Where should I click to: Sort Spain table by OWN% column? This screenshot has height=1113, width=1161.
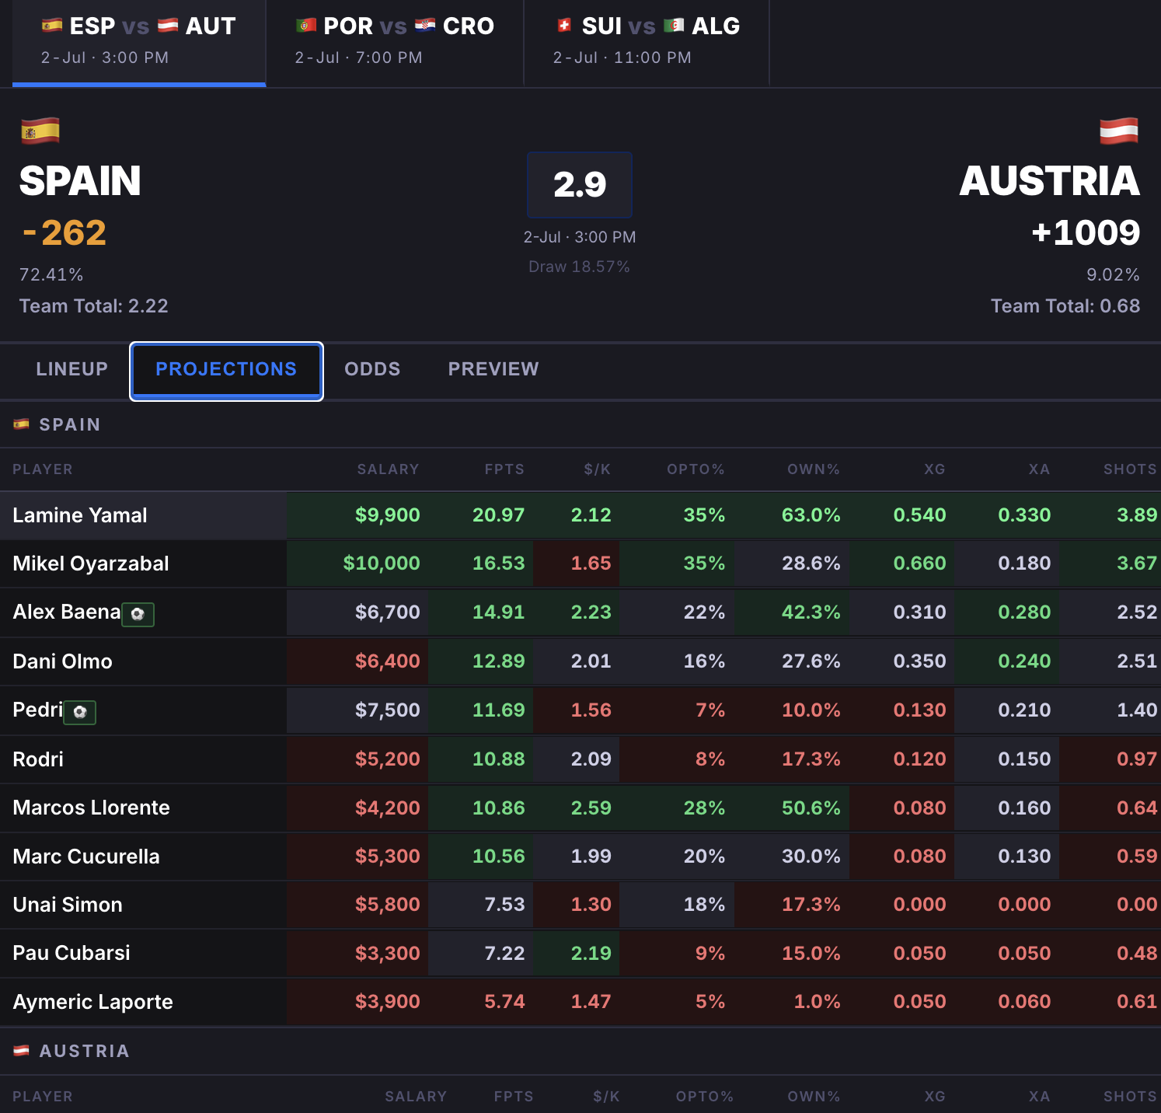tap(814, 469)
